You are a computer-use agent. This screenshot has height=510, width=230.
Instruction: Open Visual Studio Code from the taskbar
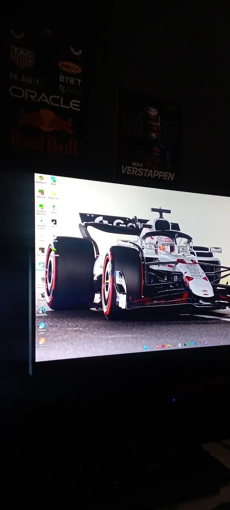point(196,343)
